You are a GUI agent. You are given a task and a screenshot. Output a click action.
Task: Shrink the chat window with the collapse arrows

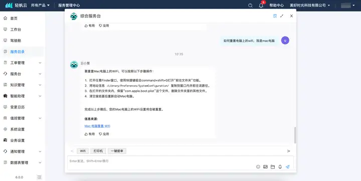pos(282,16)
